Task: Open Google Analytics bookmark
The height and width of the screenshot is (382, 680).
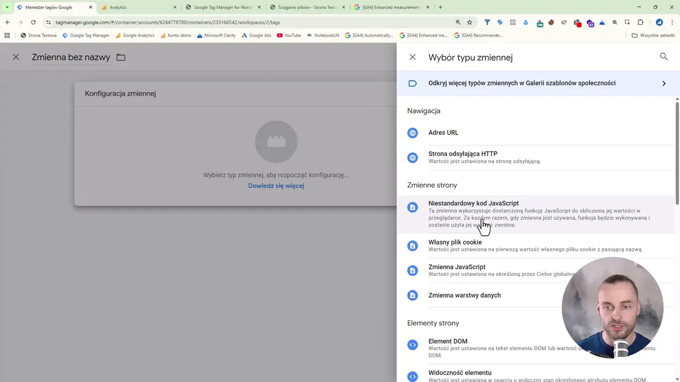Action: pyautogui.click(x=134, y=35)
